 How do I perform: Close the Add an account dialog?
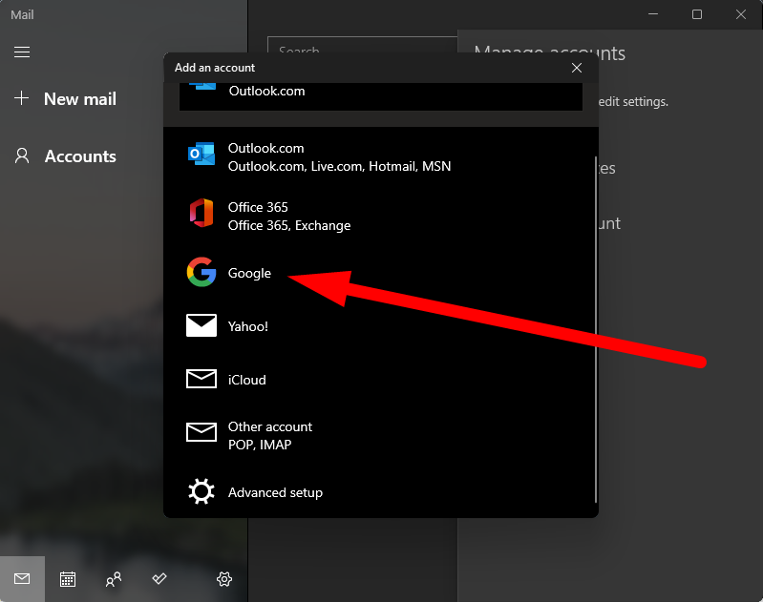coord(577,68)
